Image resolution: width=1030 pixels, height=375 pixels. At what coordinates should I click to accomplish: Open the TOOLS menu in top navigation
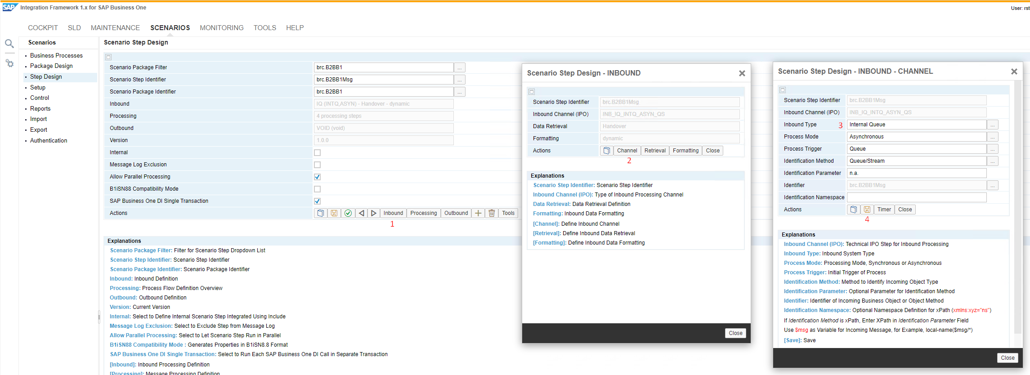tap(265, 28)
